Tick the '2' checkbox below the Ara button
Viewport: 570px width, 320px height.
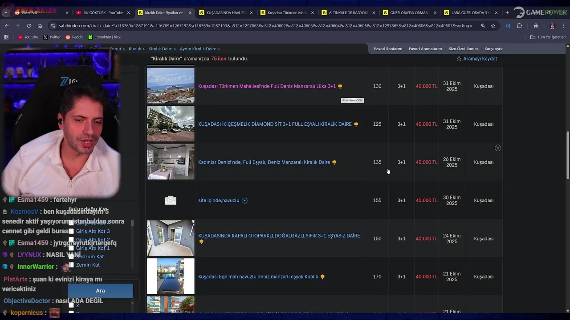71,305
